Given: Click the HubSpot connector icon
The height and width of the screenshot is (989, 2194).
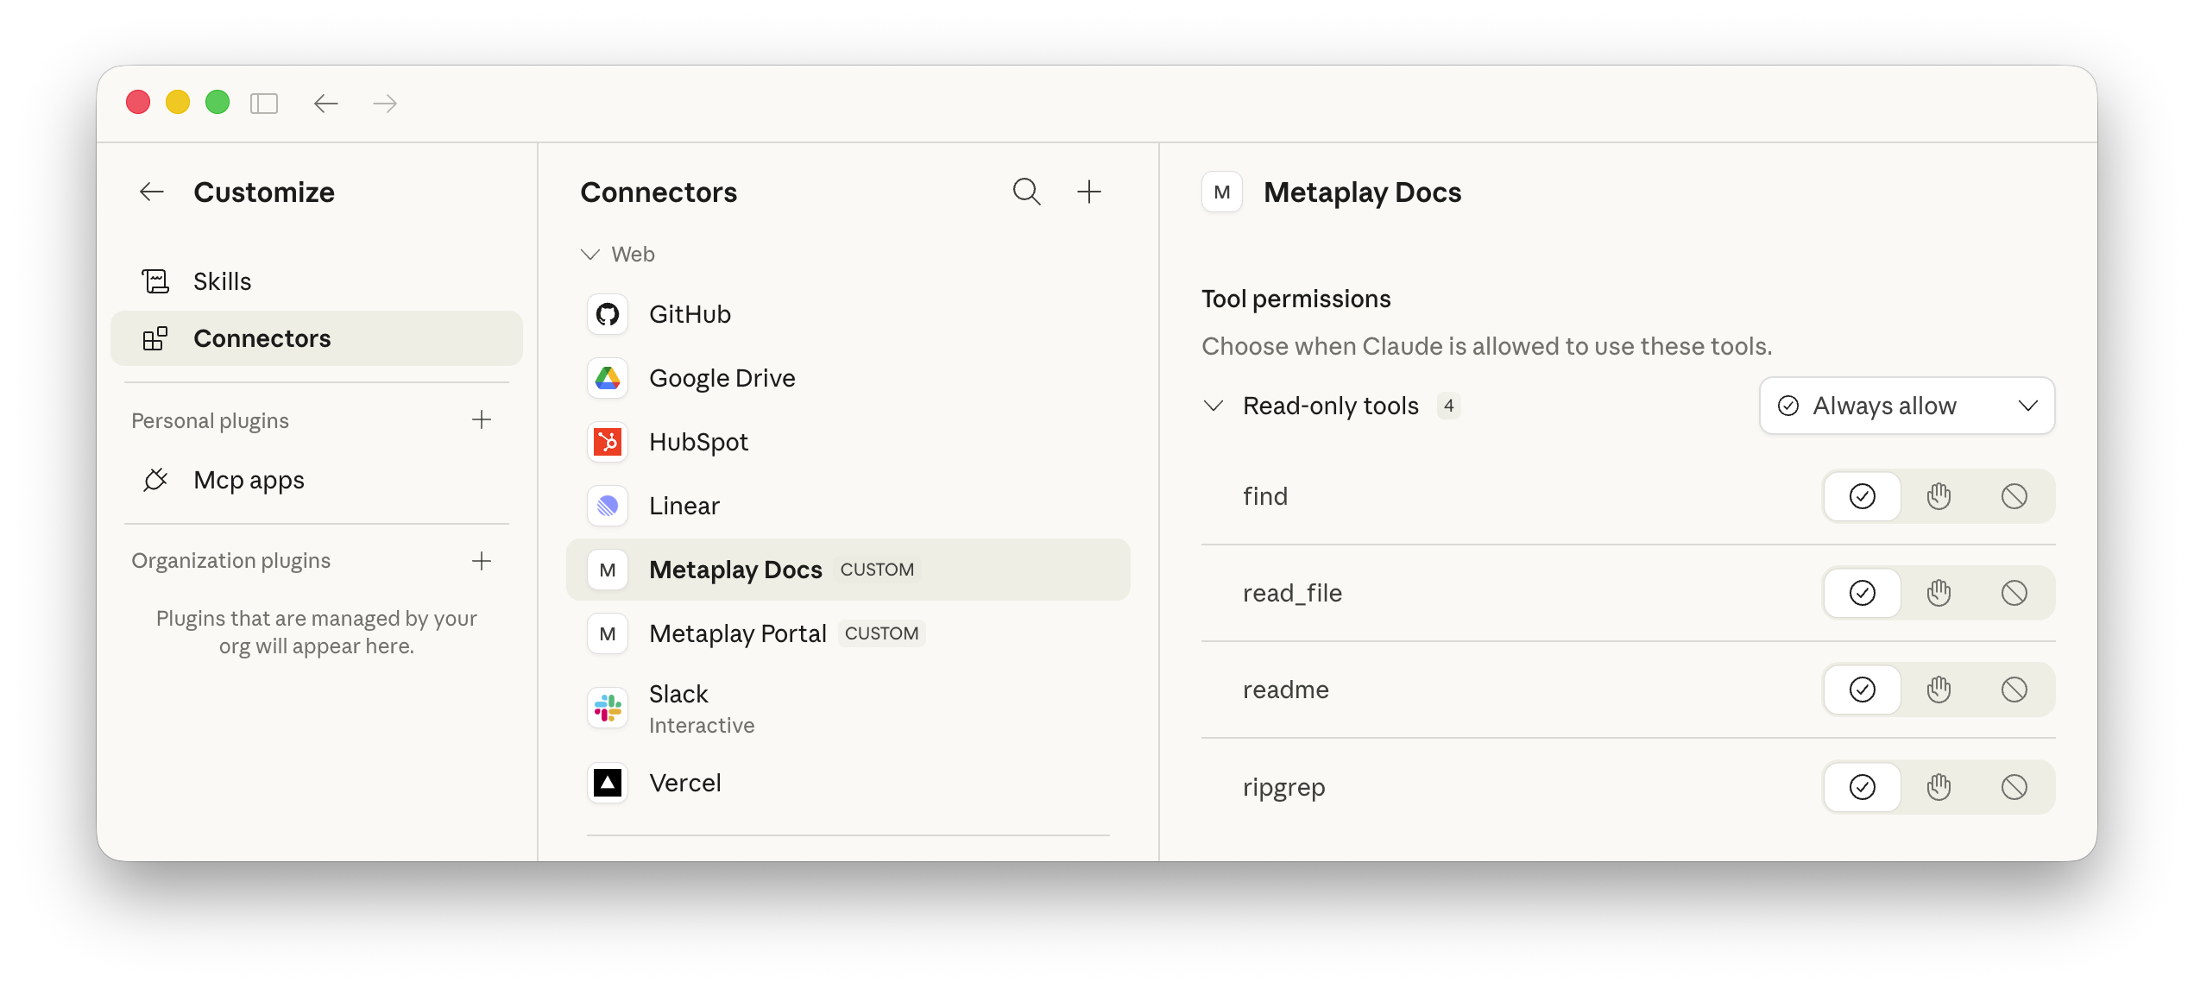Looking at the screenshot, I should point(608,442).
